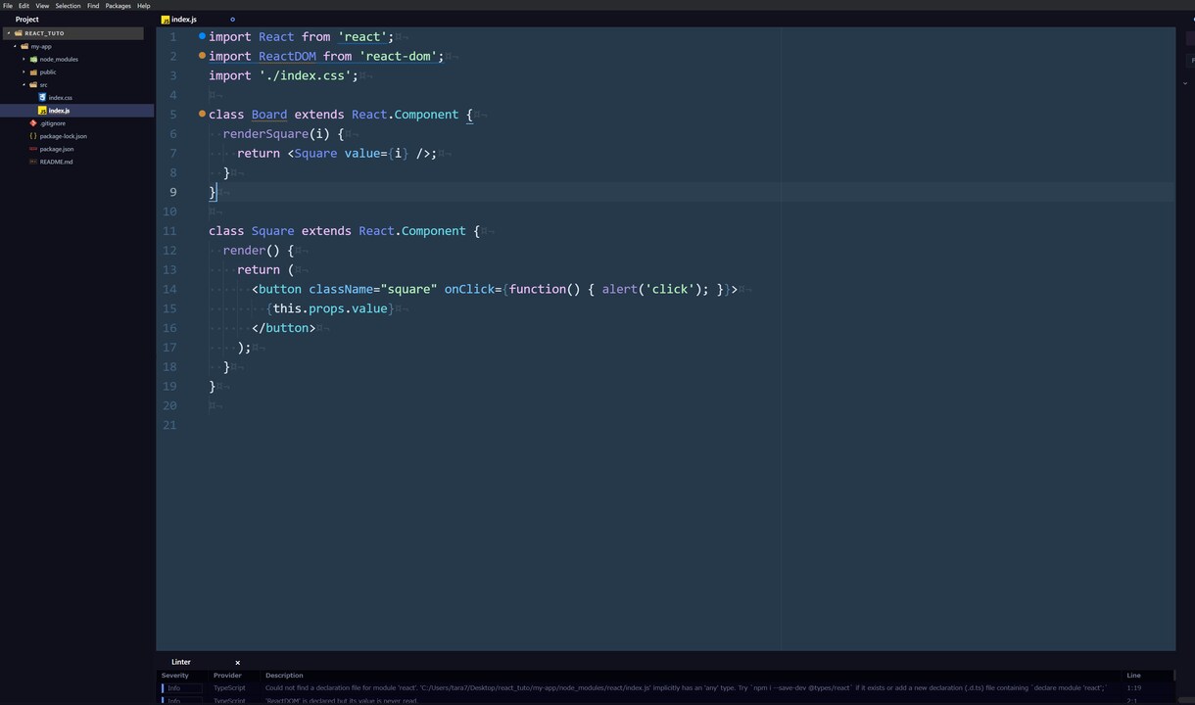The image size is (1195, 705).
Task: Click the word 'Board' in the class declaration
Action: [x=269, y=115]
